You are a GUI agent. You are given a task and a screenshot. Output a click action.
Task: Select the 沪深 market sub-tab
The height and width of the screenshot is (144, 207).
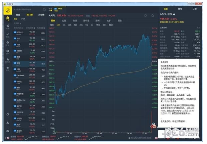23,19
